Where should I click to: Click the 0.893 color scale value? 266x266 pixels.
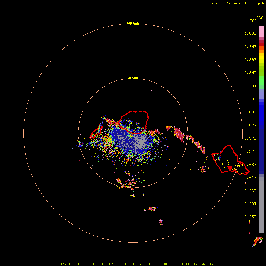[x=250, y=59]
